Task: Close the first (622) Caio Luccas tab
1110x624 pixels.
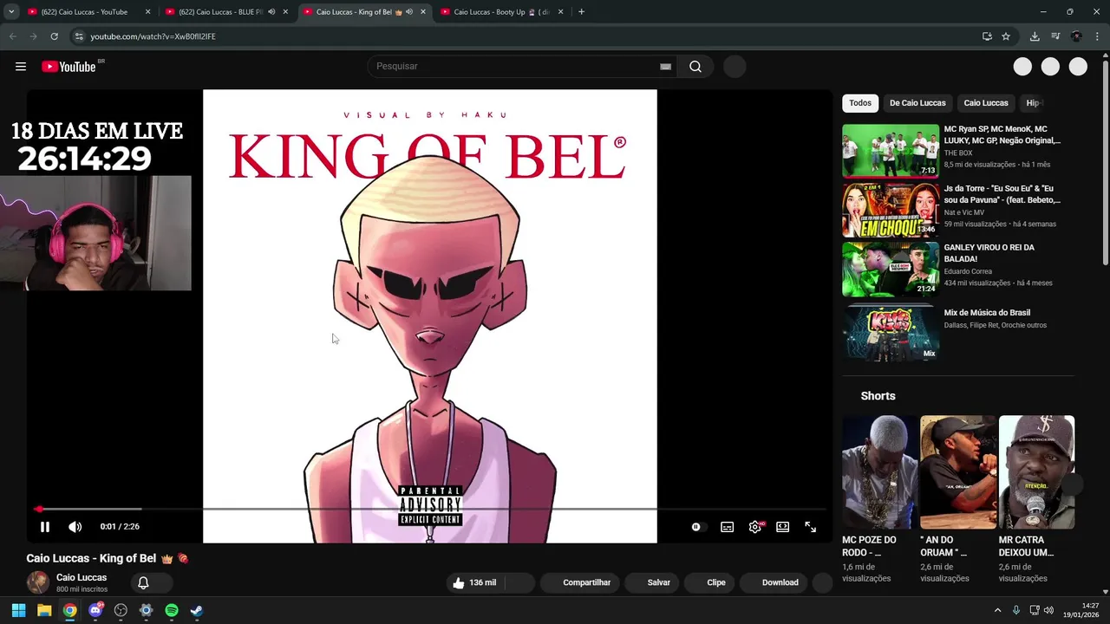Action: pyautogui.click(x=147, y=12)
